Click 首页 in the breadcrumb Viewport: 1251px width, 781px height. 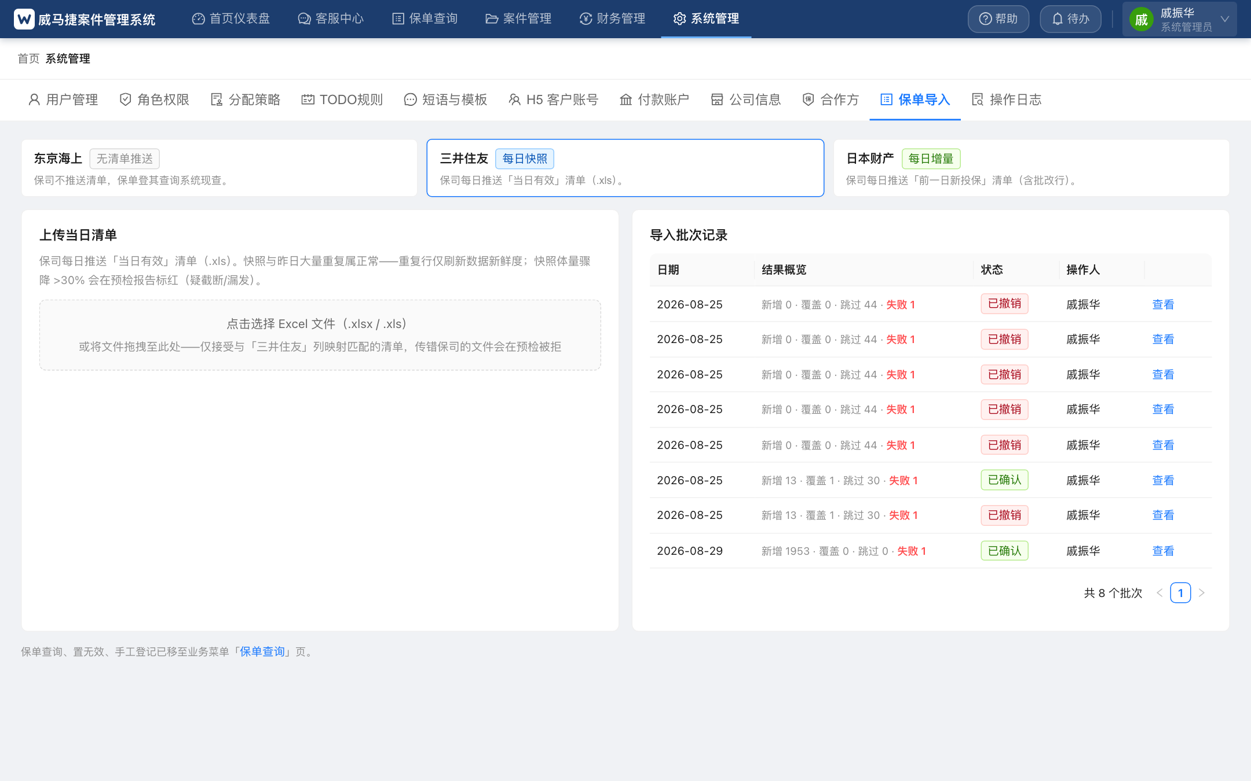coord(28,58)
